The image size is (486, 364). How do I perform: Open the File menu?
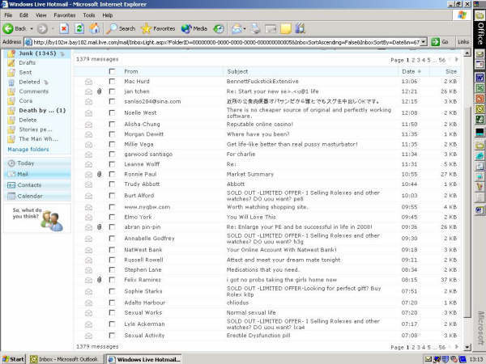pyautogui.click(x=8, y=15)
